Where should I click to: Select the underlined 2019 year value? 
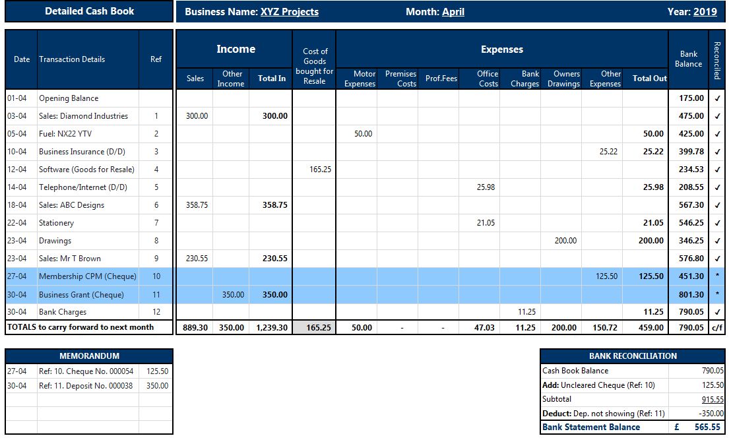coord(705,12)
